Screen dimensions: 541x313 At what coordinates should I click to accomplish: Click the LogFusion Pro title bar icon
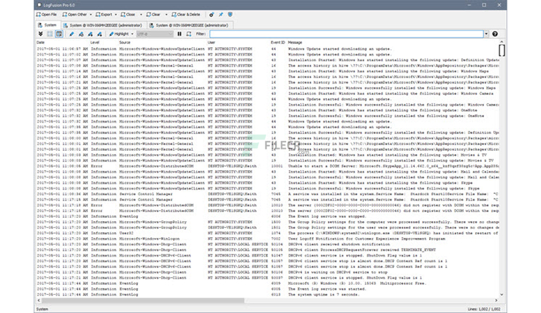[39, 5]
